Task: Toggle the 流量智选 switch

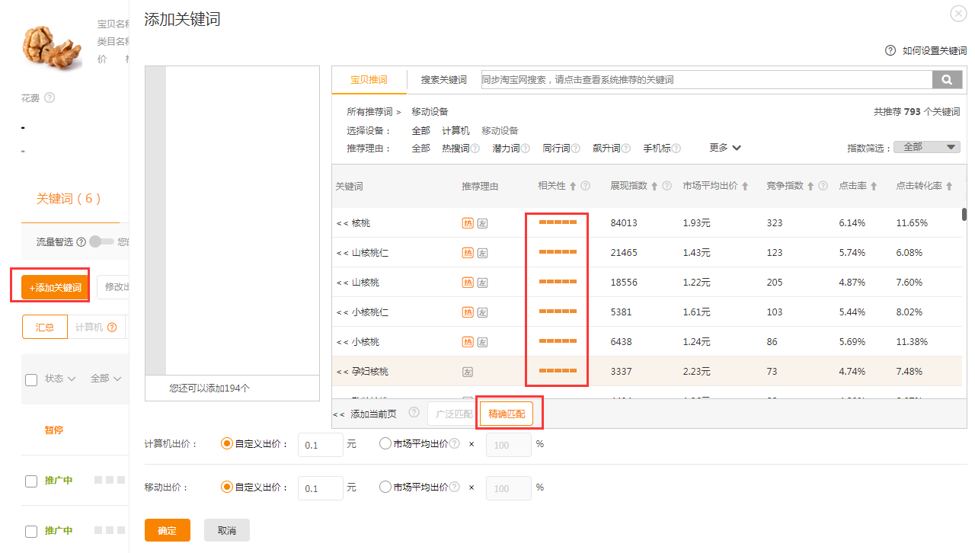Action: point(101,241)
